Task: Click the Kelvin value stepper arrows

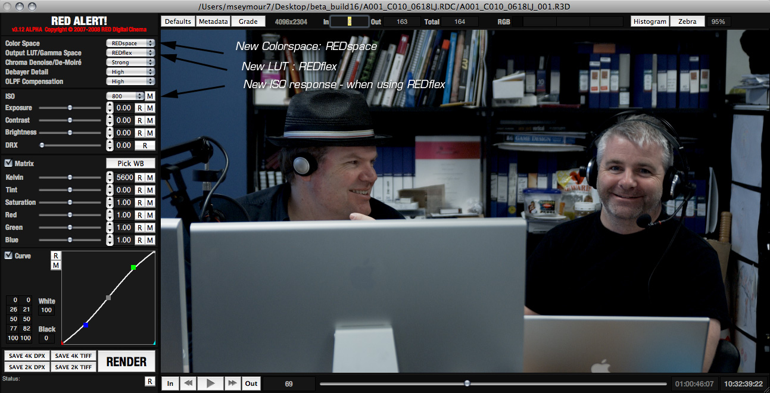Action: 110,177
